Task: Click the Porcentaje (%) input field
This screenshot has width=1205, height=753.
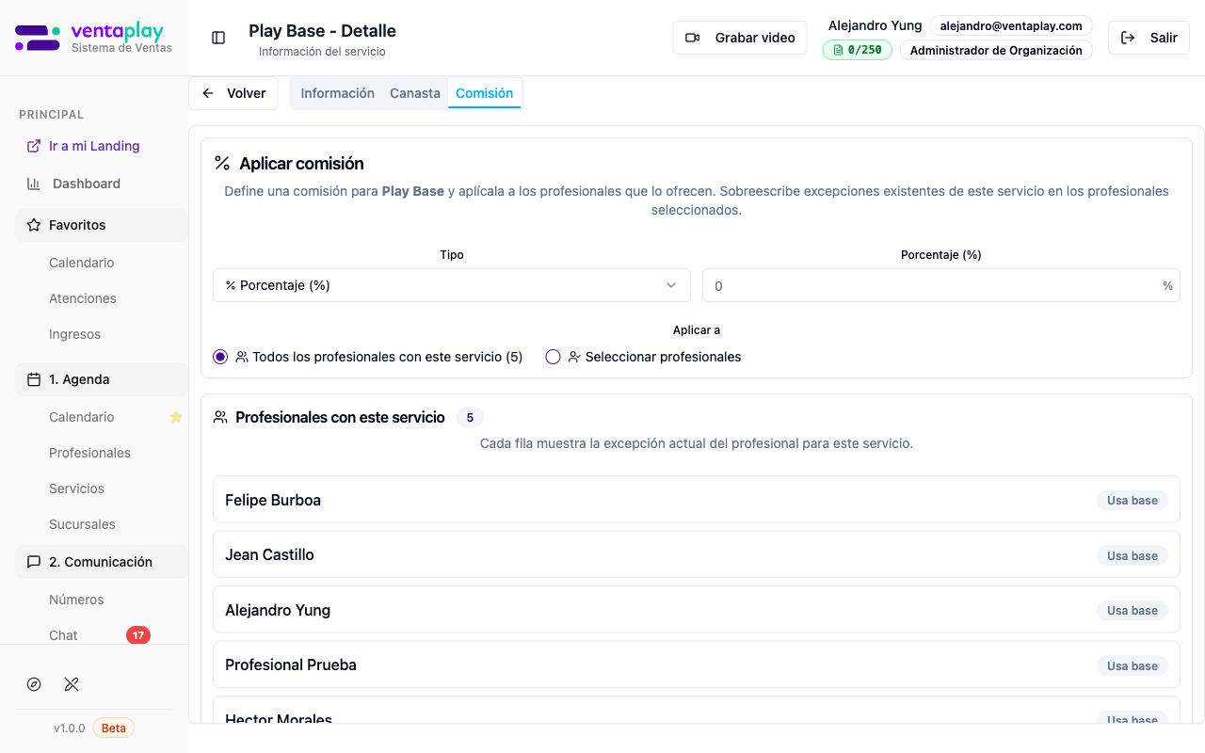Action: 932,285
